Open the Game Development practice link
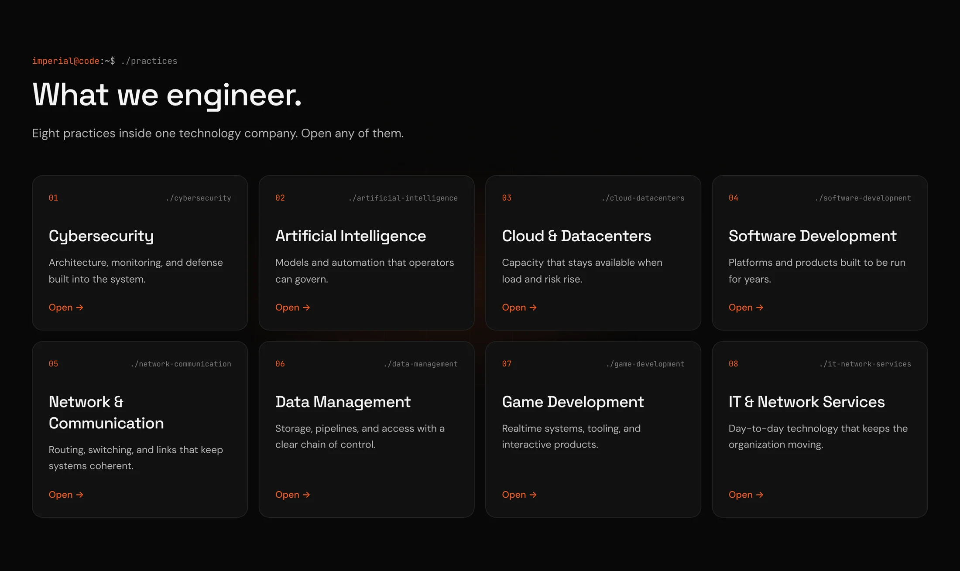 pos(519,495)
